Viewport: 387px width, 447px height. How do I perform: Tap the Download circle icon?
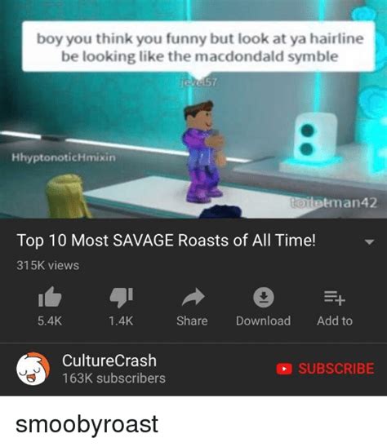pos(264,297)
